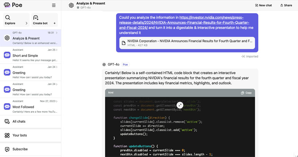
Task: Click the GPT-4o bot name in reply
Action: 113,64
